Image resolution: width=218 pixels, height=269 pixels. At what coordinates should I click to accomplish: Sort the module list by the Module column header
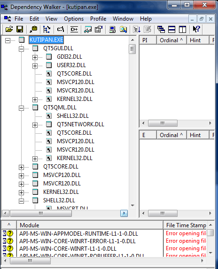[x=90, y=225]
